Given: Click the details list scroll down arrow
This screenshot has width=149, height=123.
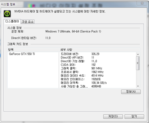Looking at the screenshot, I should [138, 86].
